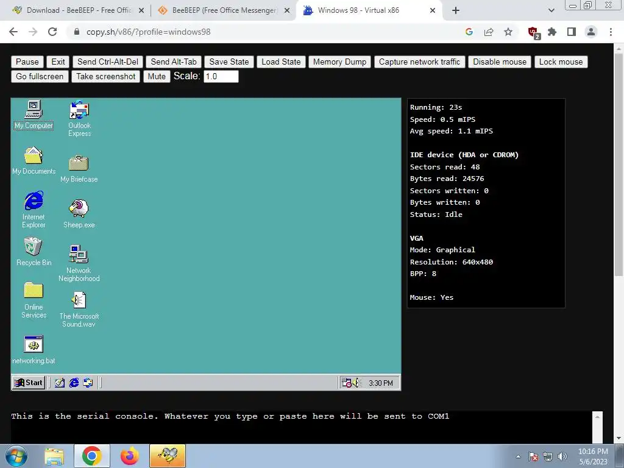This screenshot has height=468, width=624.
Task: Close the Download - BeeBEEP tab
Action: coord(141,11)
